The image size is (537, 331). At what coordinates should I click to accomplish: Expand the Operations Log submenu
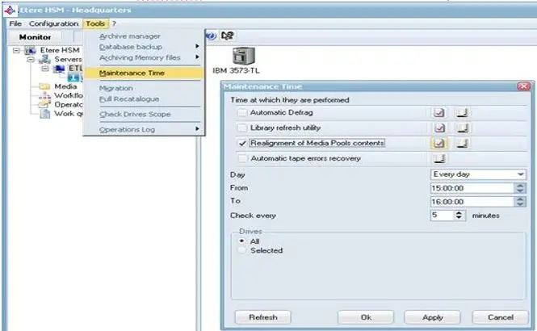[x=145, y=129]
